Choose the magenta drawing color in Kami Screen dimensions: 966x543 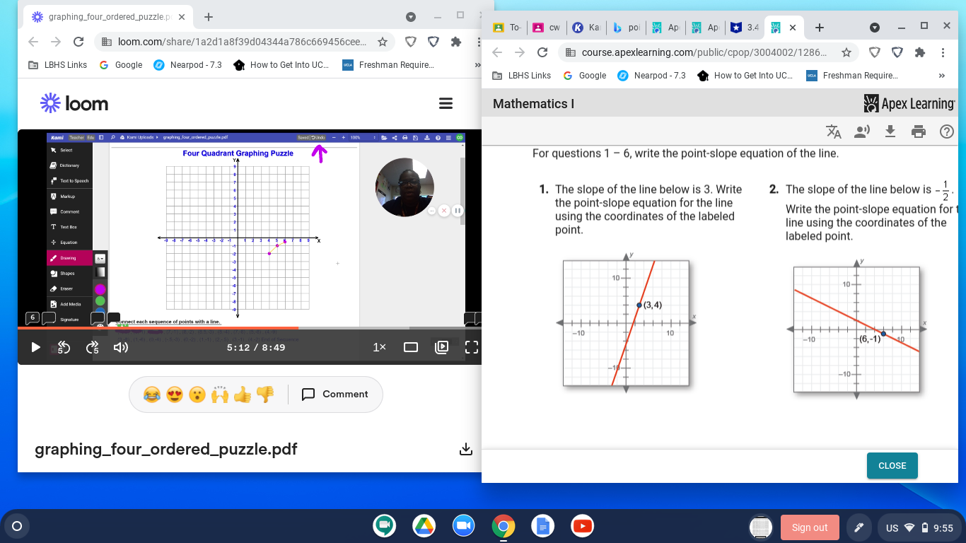[100, 290]
